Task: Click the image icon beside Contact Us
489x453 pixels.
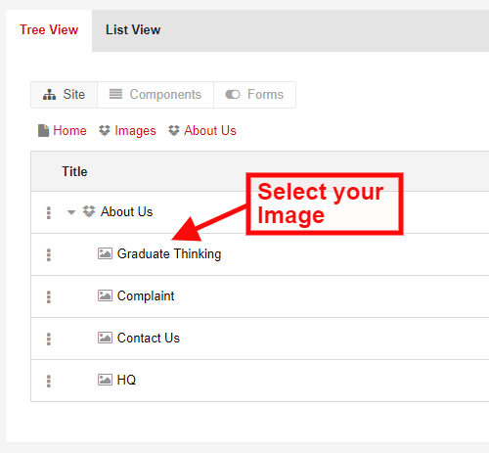Action: pos(105,338)
